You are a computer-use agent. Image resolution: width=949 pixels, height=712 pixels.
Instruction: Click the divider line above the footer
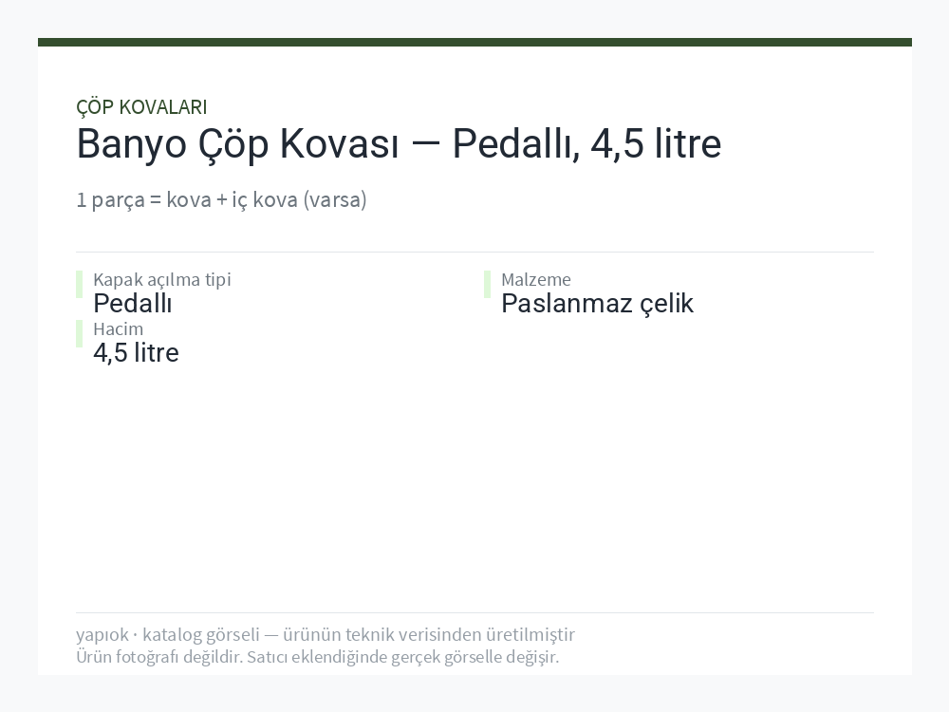coord(474,612)
